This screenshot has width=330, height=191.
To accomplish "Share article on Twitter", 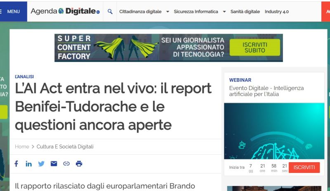I will (x=41, y=163).
